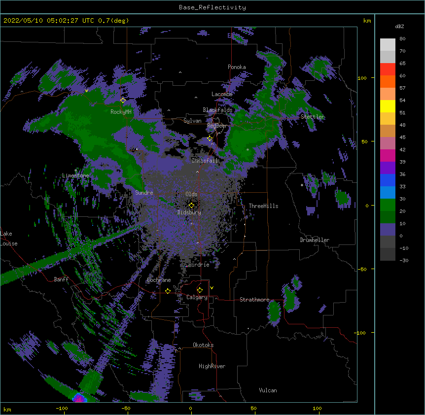Select the blue swatch between 36 and 33 dBZ
425x415 pixels.
(x=388, y=180)
